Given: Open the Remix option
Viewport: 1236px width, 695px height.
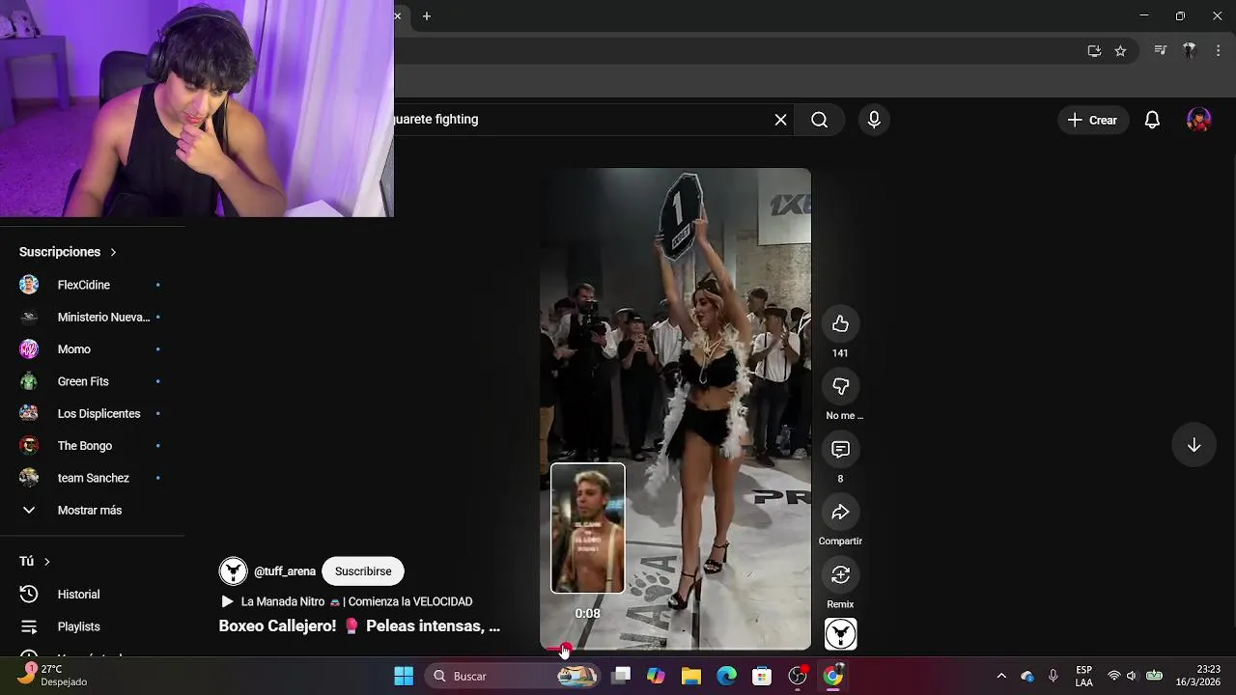Looking at the screenshot, I should point(840,575).
